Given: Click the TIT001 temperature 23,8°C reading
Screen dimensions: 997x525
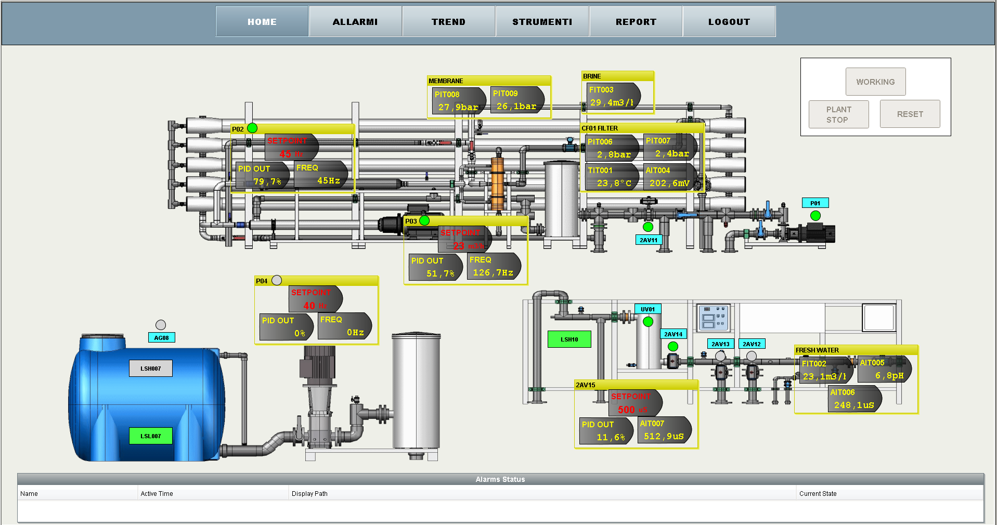Looking at the screenshot, I should [612, 177].
